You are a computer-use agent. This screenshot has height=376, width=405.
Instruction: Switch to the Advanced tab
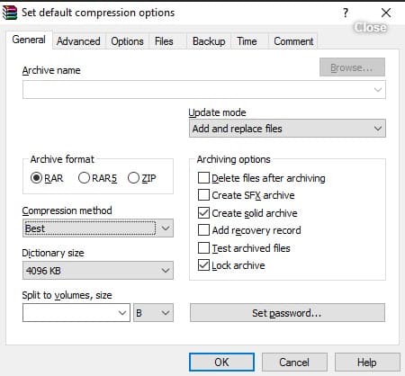78,41
